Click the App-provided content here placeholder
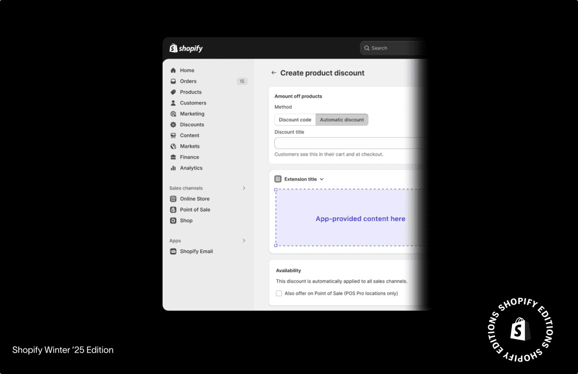Viewport: 578px width, 374px height. (x=360, y=219)
